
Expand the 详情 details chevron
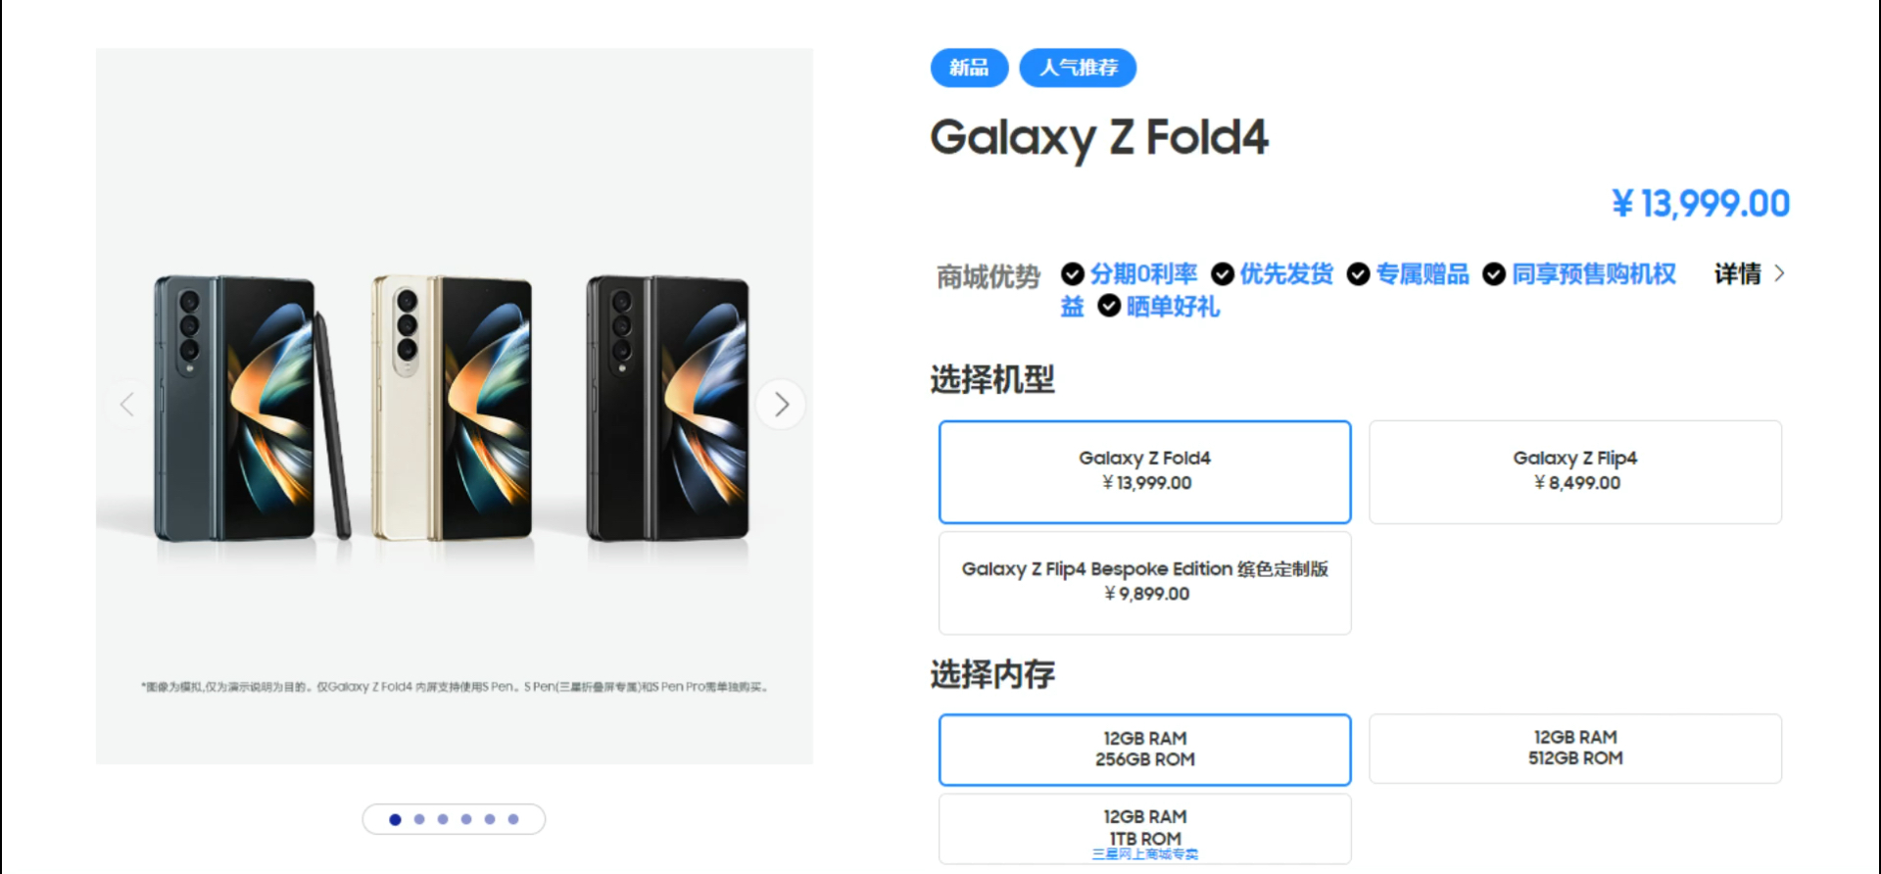1779,273
